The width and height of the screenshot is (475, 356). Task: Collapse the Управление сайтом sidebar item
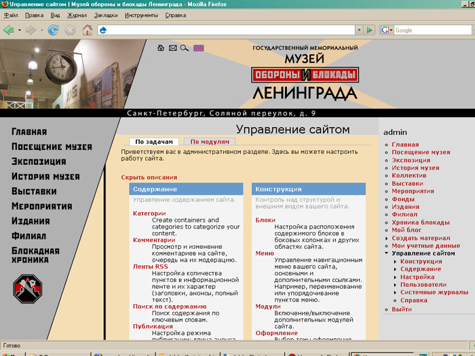[x=386, y=253]
